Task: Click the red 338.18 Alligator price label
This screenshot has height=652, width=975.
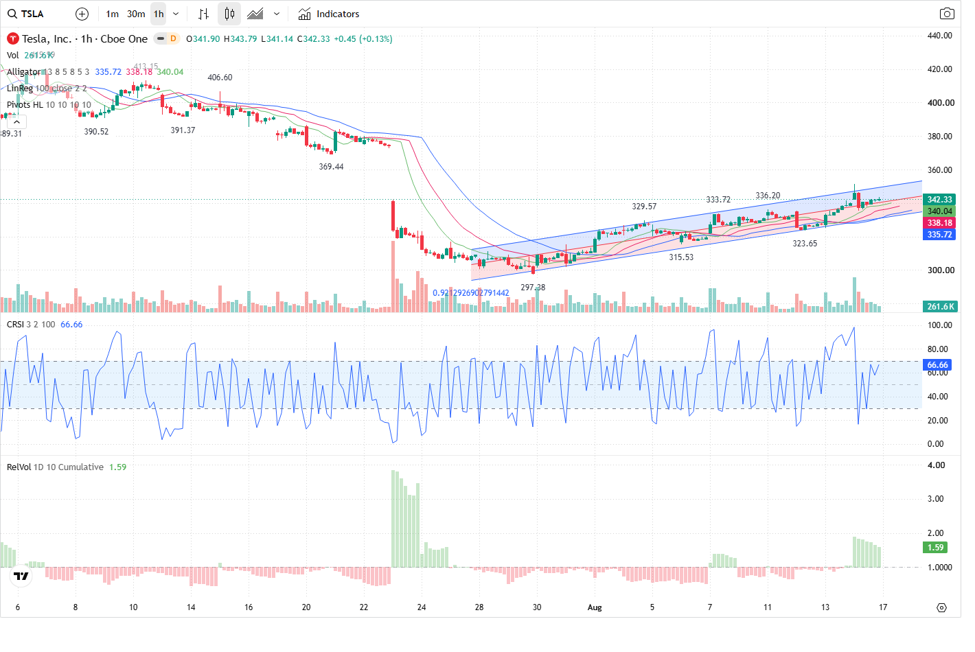Action: (940, 223)
